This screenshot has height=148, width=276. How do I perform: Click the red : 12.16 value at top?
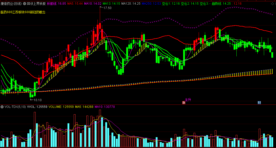pos(237,4)
